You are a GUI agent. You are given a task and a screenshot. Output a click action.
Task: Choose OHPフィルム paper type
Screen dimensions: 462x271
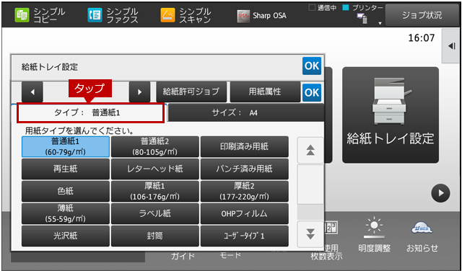[244, 213]
